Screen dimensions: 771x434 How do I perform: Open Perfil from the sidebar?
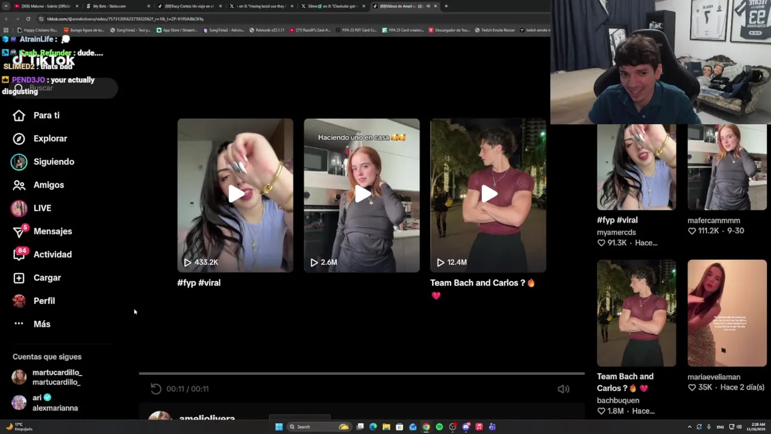click(34, 301)
